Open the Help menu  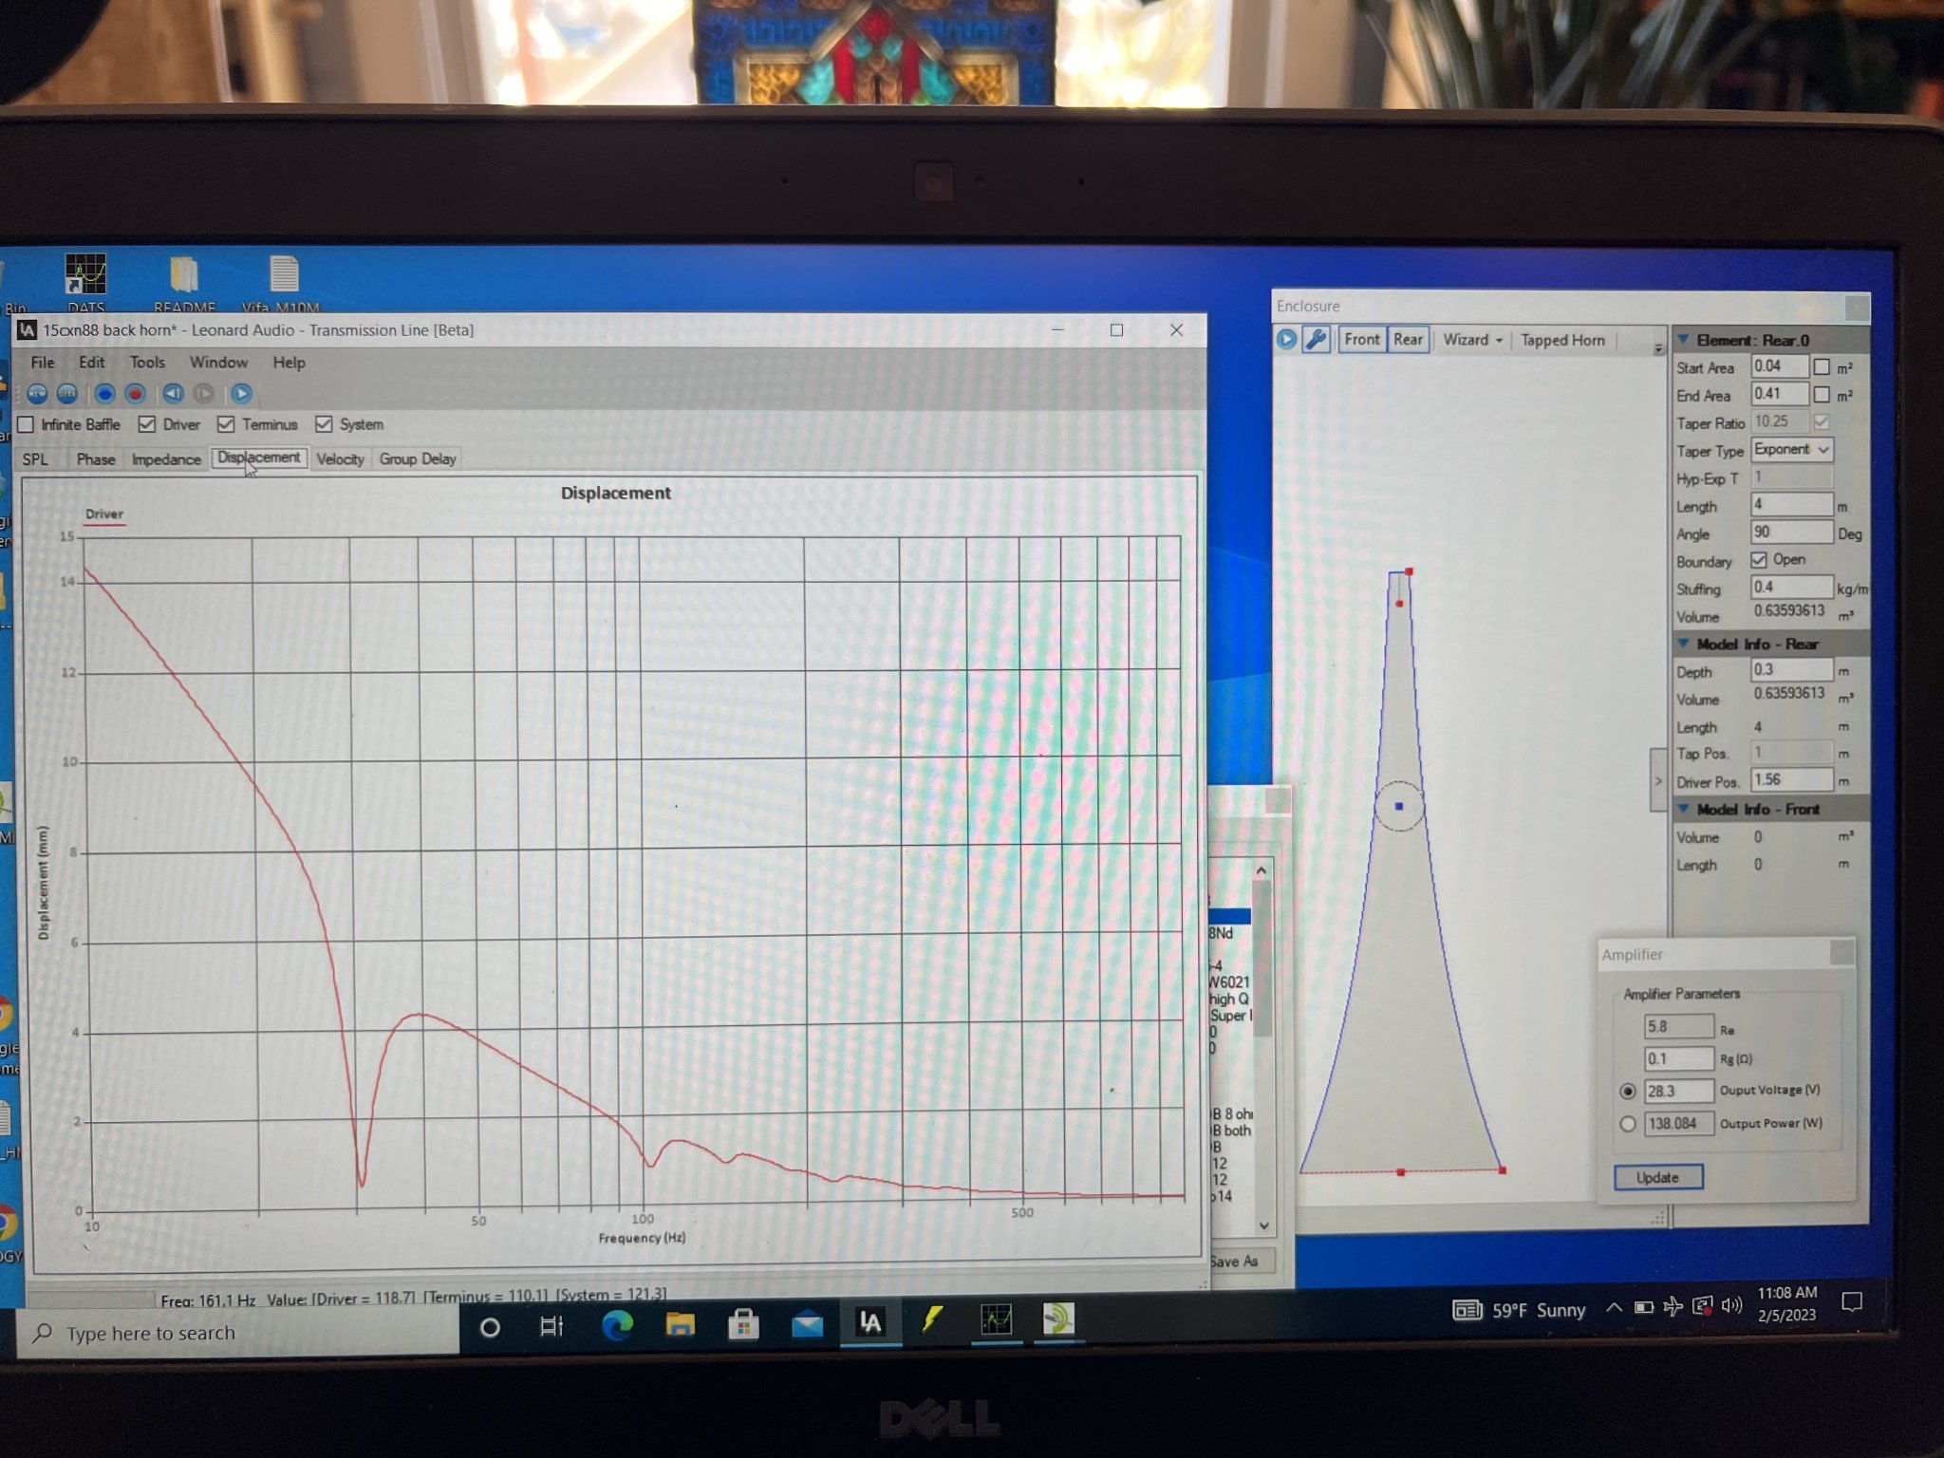click(x=289, y=362)
